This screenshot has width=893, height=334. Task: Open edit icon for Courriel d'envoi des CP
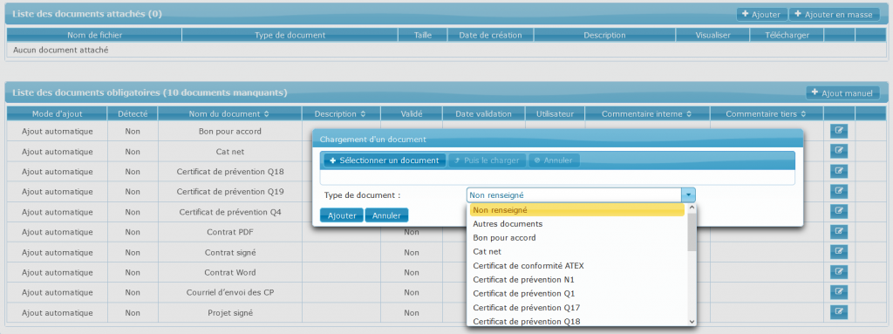838,292
